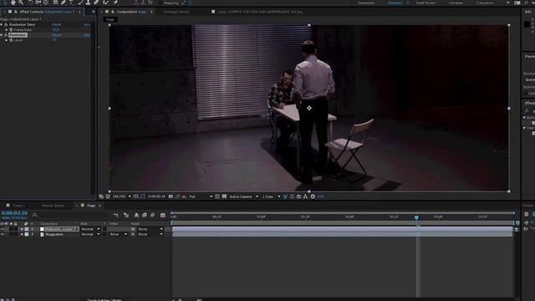Screen dimensions: 535x301
Task: Switch to the Render Queue tab
Action: [53, 206]
